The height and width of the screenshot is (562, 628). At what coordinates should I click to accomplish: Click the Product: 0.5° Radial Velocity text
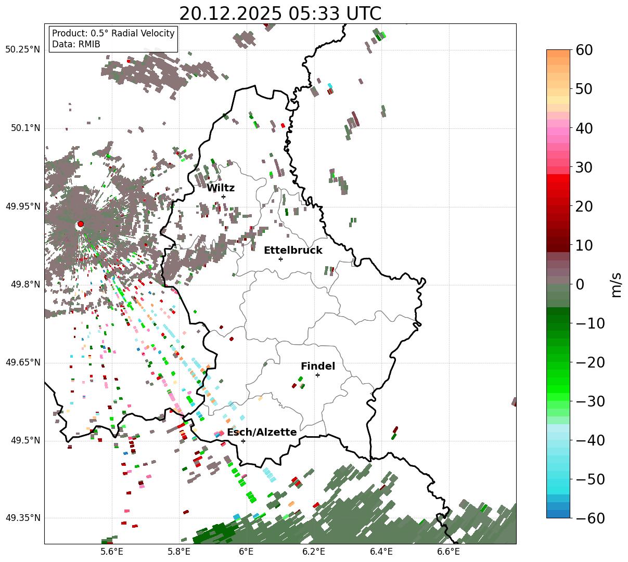[x=113, y=33]
